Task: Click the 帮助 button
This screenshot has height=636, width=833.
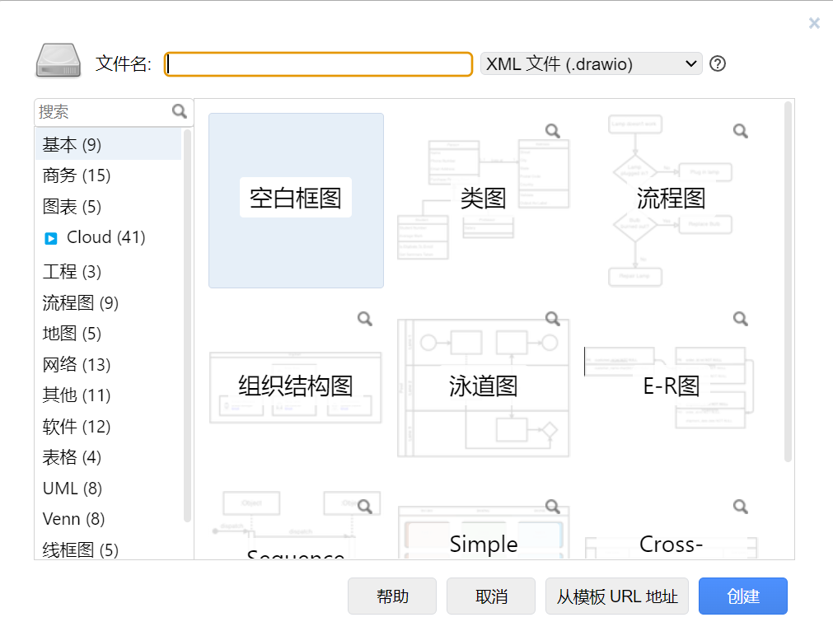Action: [392, 596]
